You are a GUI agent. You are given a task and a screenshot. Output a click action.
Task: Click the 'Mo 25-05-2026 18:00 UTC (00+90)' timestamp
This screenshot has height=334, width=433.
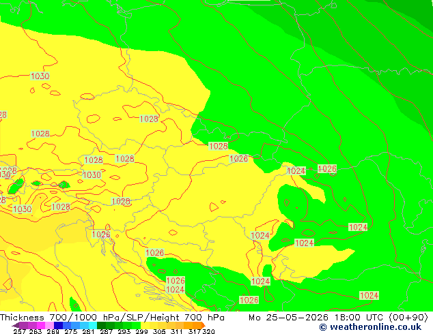338,318
